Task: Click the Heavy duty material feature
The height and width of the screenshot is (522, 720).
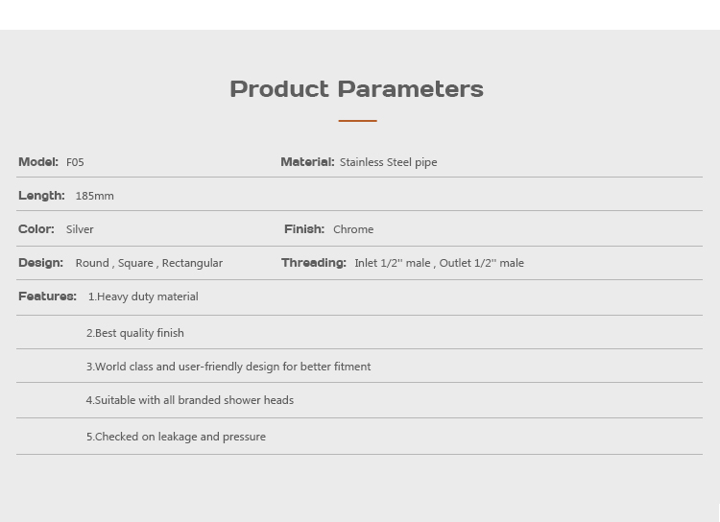Action: 143,297
